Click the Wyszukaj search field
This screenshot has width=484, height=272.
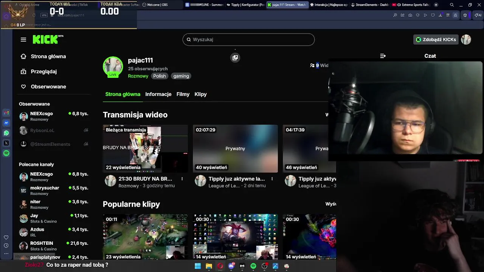pyautogui.click(x=248, y=39)
